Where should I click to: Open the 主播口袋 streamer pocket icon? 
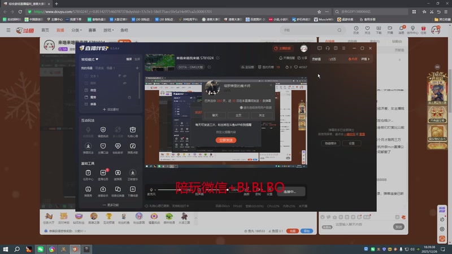(103, 148)
